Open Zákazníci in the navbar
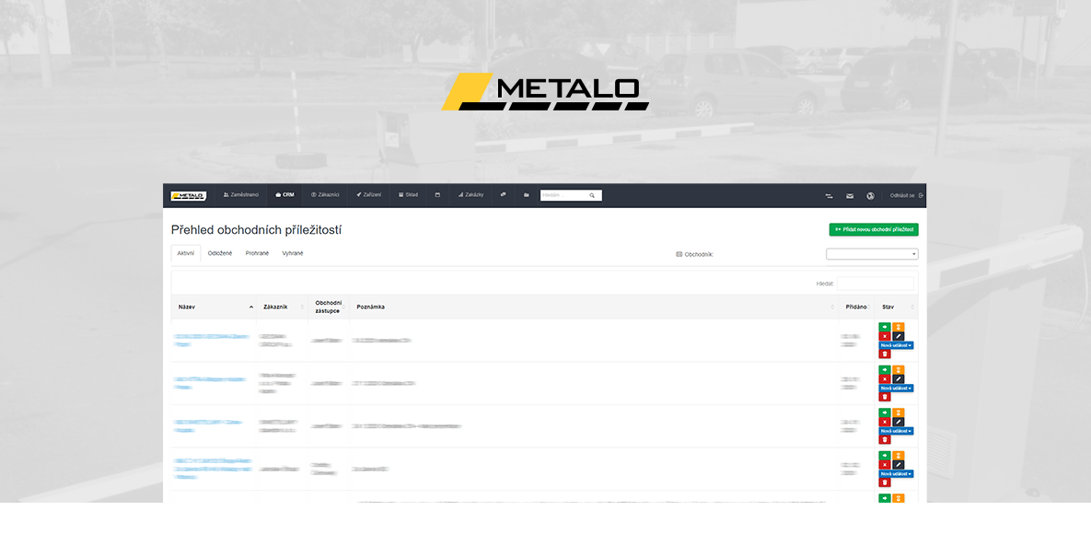 click(x=325, y=195)
